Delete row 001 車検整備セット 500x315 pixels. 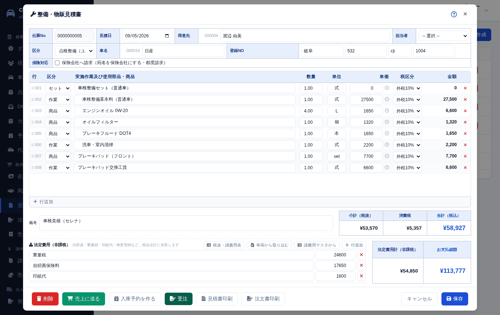pyautogui.click(x=465, y=88)
